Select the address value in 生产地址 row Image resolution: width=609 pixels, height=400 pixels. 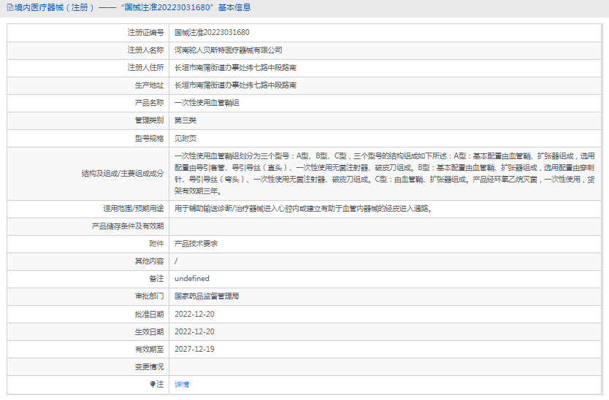235,85
